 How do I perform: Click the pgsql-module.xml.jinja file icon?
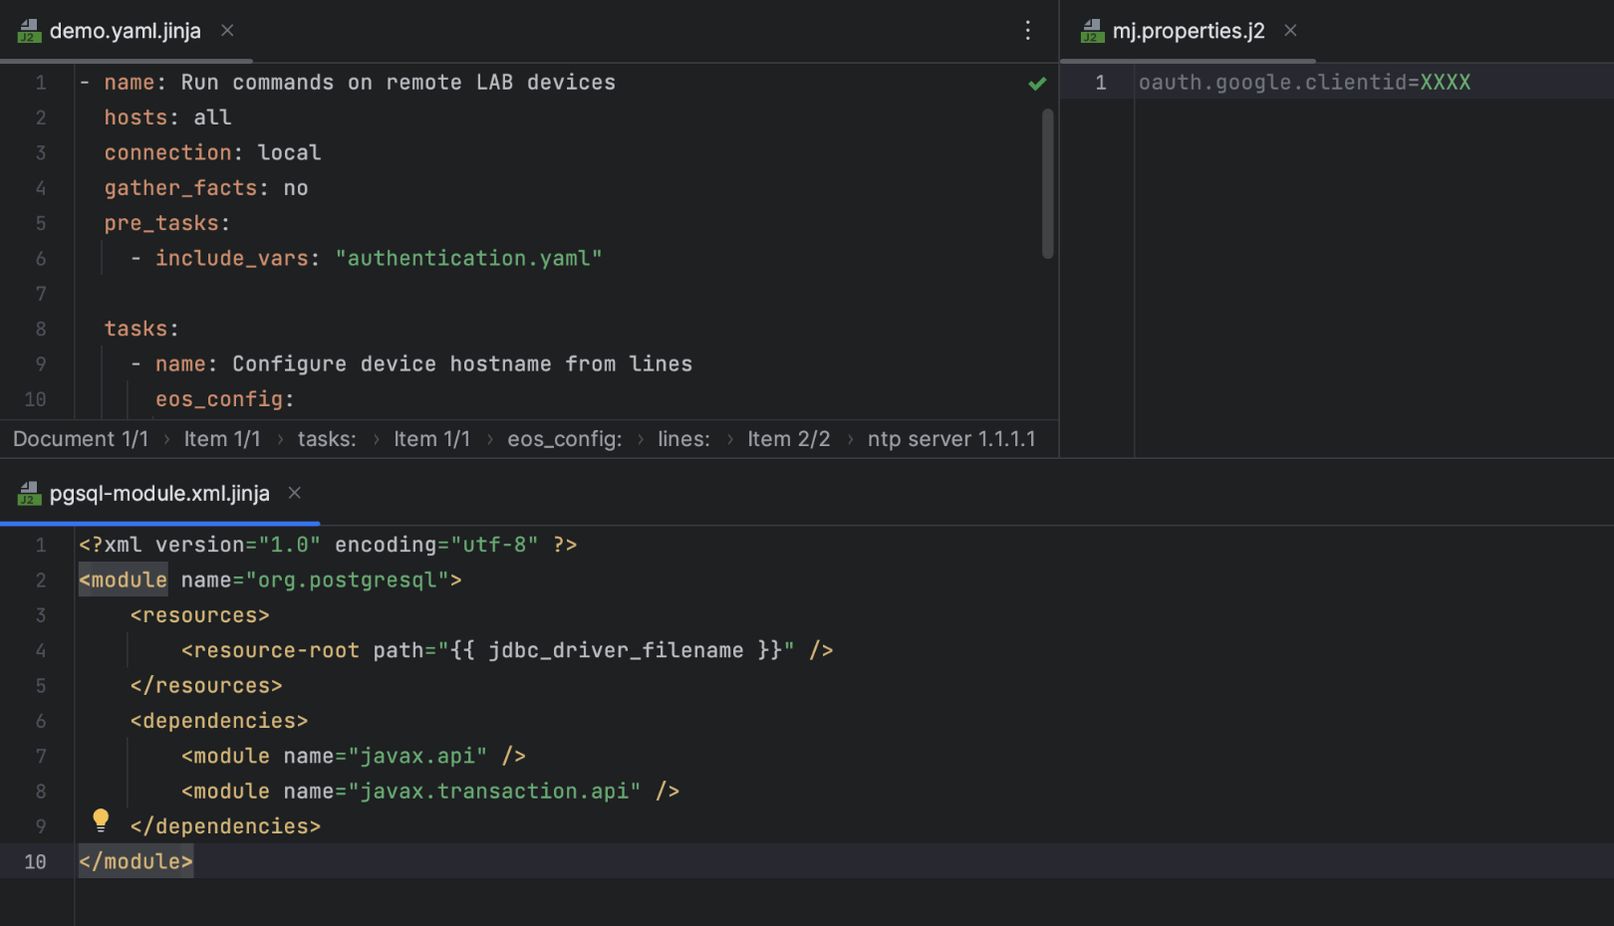(x=29, y=494)
